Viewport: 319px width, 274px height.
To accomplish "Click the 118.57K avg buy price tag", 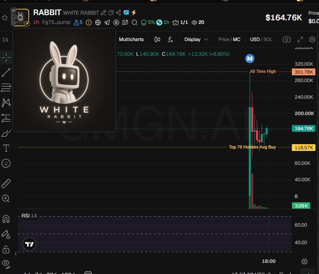I will point(304,147).
